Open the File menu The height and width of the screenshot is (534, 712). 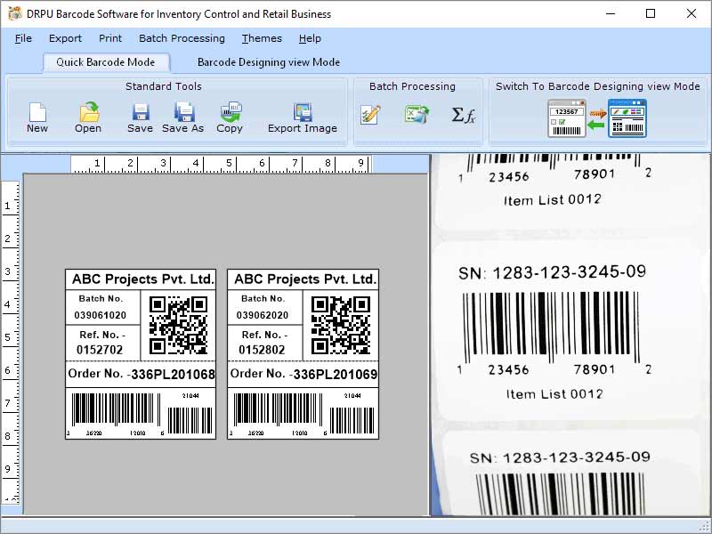point(23,38)
